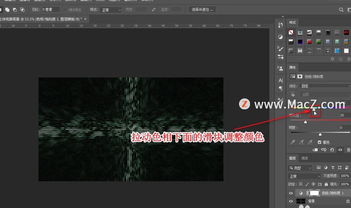Swap width and height with the arrows icon

click(x=154, y=10)
